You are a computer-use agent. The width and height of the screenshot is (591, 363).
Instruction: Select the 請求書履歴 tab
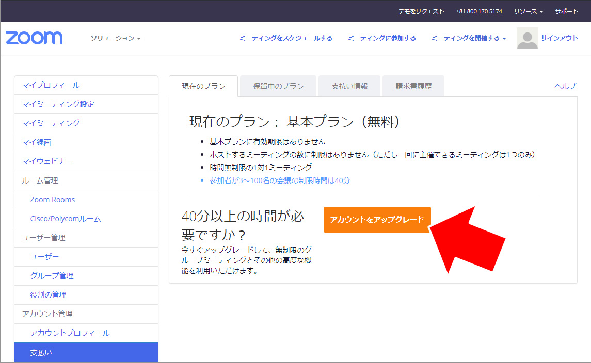(x=413, y=86)
